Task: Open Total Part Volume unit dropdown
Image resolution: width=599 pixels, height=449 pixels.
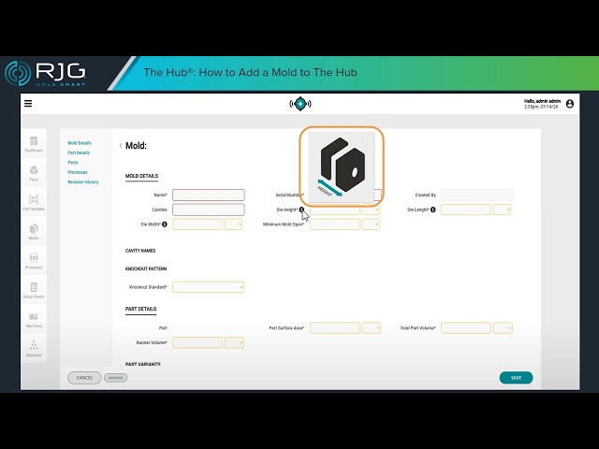Action: 503,328
